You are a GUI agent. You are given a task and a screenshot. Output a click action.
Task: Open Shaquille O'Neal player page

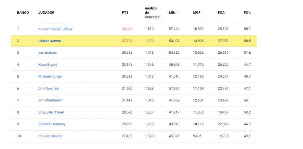51,112
